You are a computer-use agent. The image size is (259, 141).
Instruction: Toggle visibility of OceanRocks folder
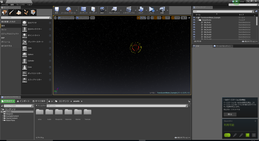tap(194, 20)
